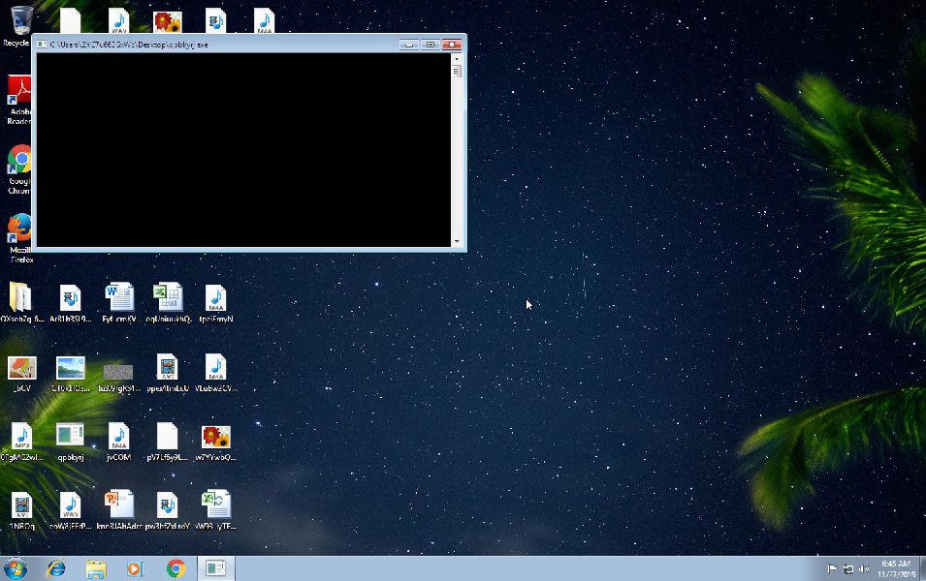This screenshot has height=581, width=926.
Task: Launch Mozilla Firefox desktop shortcut
Action: (x=19, y=230)
